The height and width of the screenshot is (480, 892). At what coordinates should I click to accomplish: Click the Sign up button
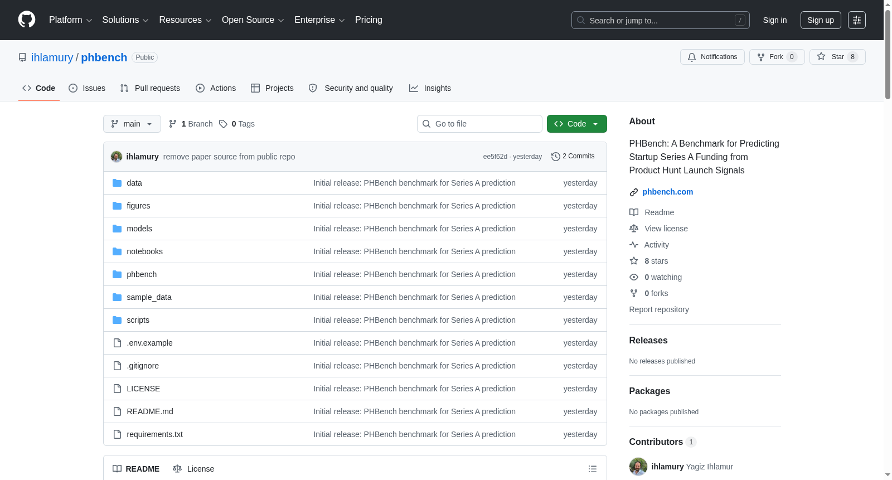821,20
